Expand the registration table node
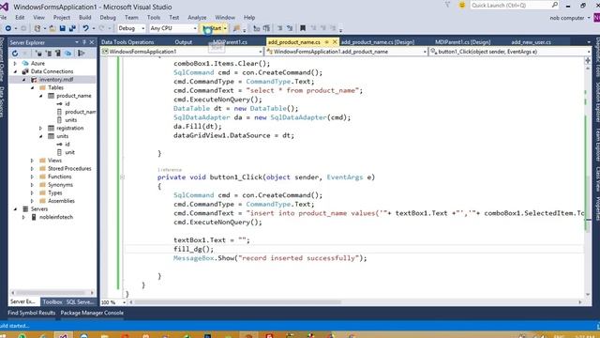Viewport: 600px width, 338px height. 41,129
